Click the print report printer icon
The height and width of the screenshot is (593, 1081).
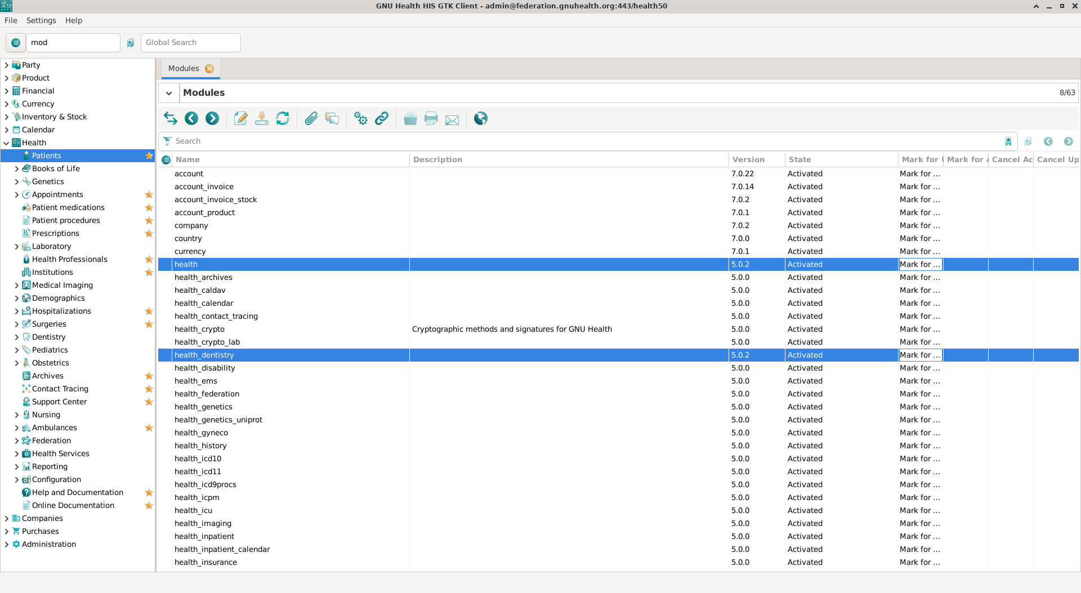pos(431,118)
